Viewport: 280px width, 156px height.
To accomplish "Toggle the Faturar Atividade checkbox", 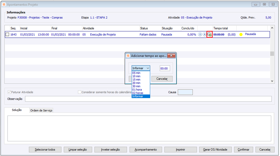I will click(9, 92).
